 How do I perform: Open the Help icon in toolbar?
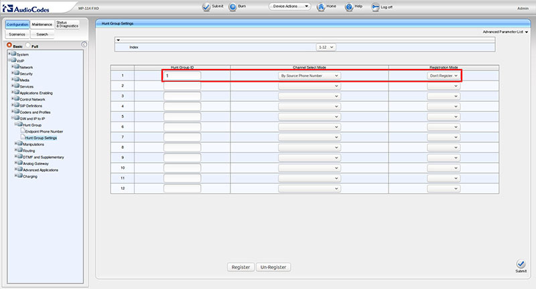348,7
